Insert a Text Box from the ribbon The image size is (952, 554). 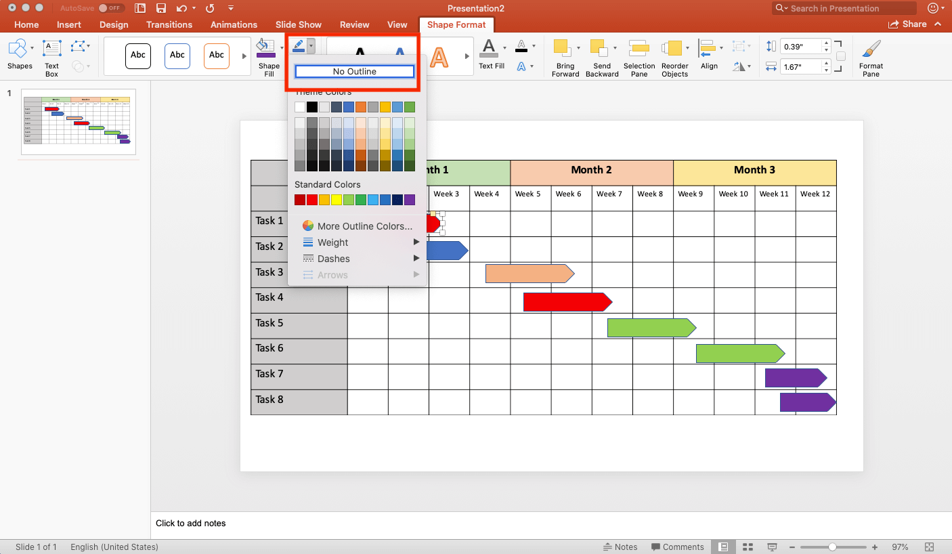[52, 57]
